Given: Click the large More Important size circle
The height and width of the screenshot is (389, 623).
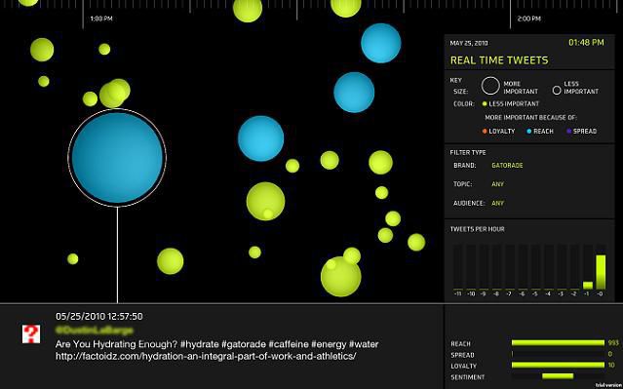Looking at the screenshot, I should tap(490, 86).
